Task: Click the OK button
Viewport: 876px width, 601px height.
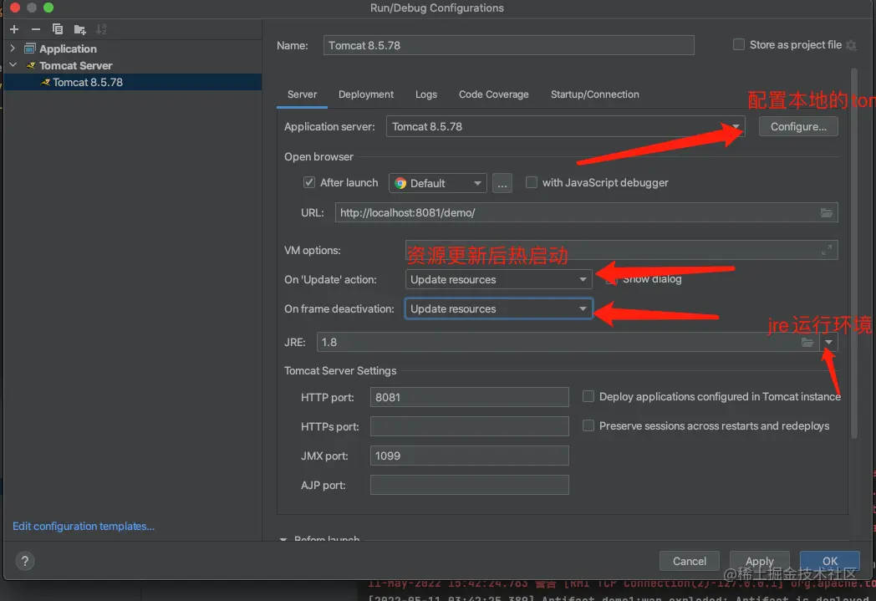Action: click(x=830, y=561)
